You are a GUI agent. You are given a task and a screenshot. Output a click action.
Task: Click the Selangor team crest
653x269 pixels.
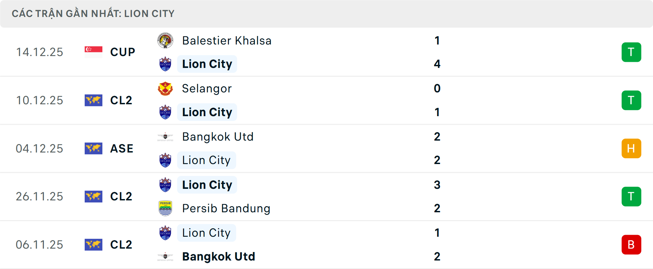pos(165,89)
